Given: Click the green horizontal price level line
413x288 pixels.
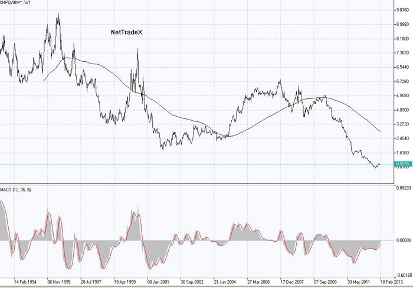Looking at the screenshot, I should (177, 164).
